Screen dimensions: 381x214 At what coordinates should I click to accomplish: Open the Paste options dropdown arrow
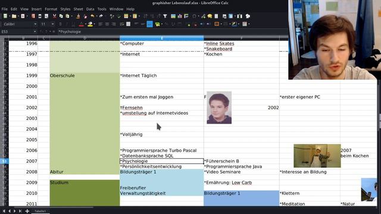[71, 16]
